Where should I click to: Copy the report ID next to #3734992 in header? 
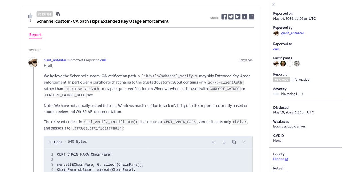[x=58, y=14]
